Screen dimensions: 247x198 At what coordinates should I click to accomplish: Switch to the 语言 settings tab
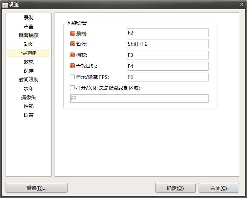(x=29, y=115)
